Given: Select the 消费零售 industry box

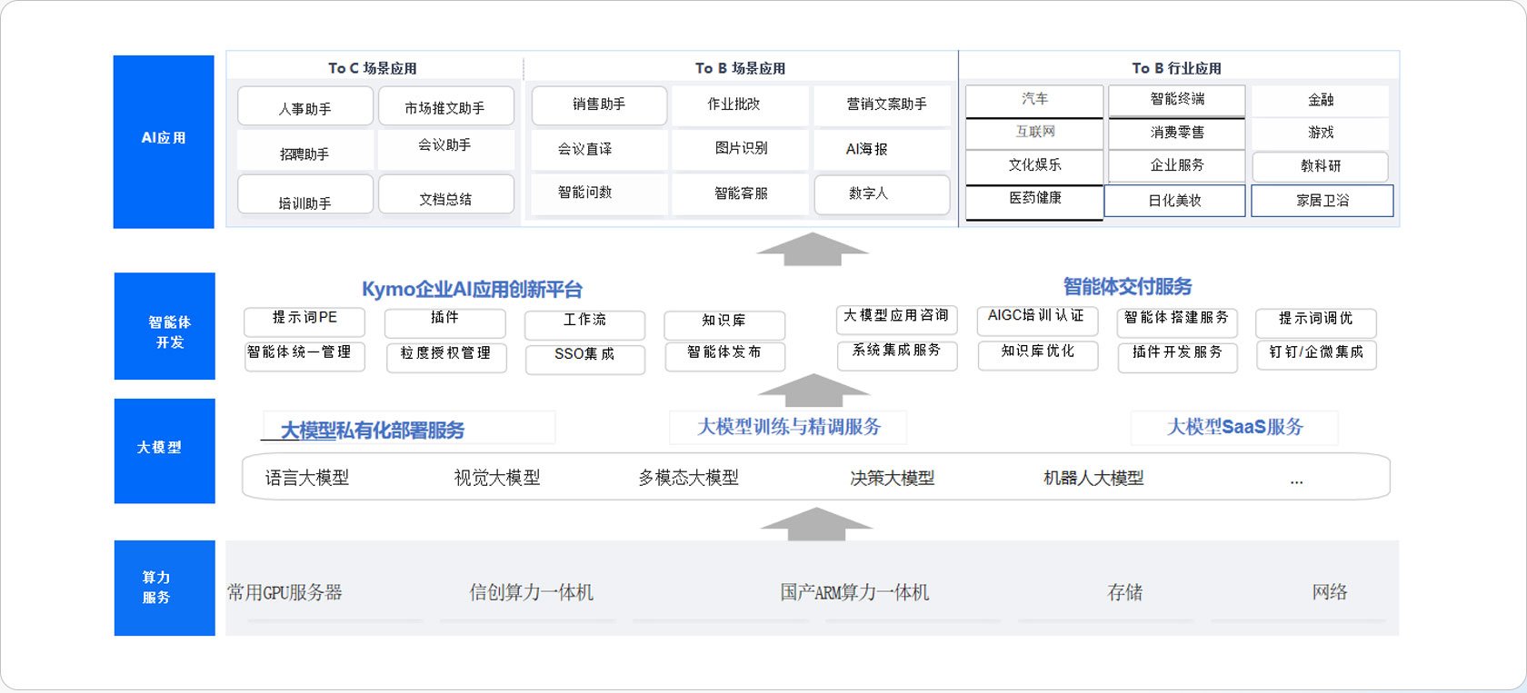Looking at the screenshot, I should click(x=1177, y=134).
